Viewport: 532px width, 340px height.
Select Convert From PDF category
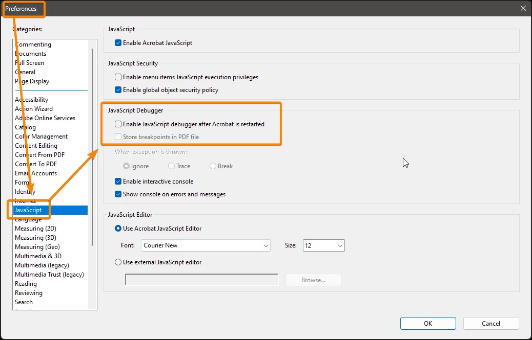pyautogui.click(x=39, y=154)
